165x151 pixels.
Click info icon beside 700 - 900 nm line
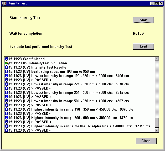tap(7, 118)
